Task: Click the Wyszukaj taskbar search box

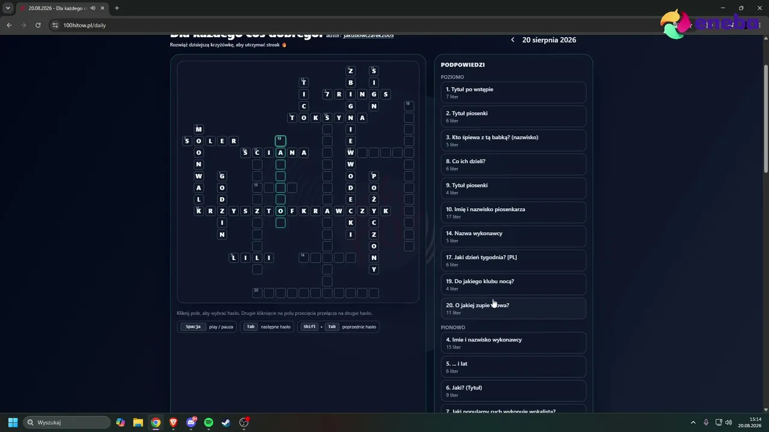Action: 67,422
